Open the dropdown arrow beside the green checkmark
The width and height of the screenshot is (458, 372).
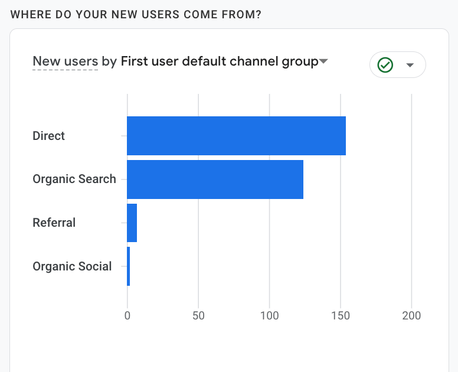coord(410,65)
